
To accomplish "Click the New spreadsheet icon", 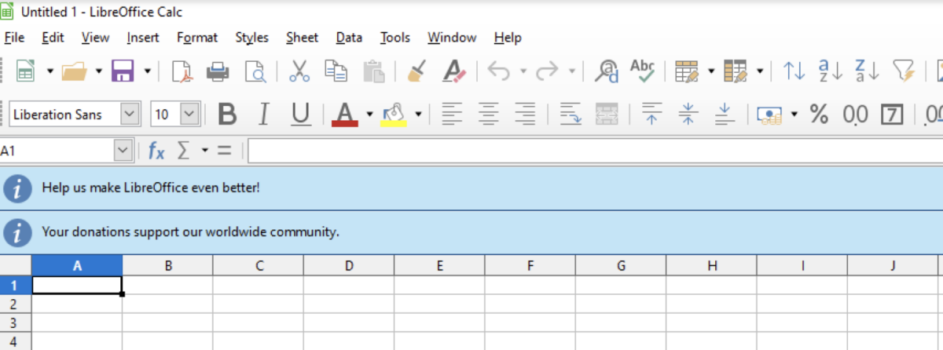I will tap(25, 72).
